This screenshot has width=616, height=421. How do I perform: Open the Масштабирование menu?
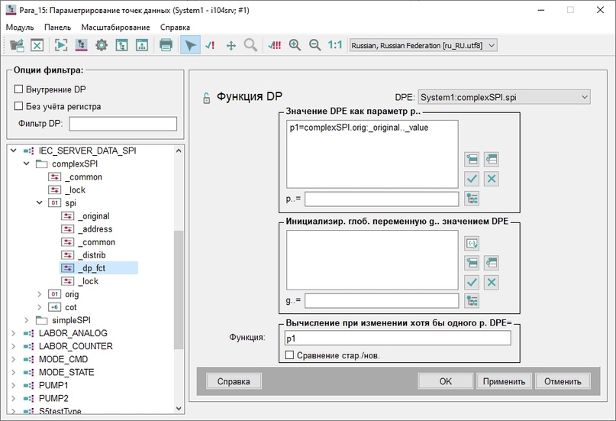point(115,27)
